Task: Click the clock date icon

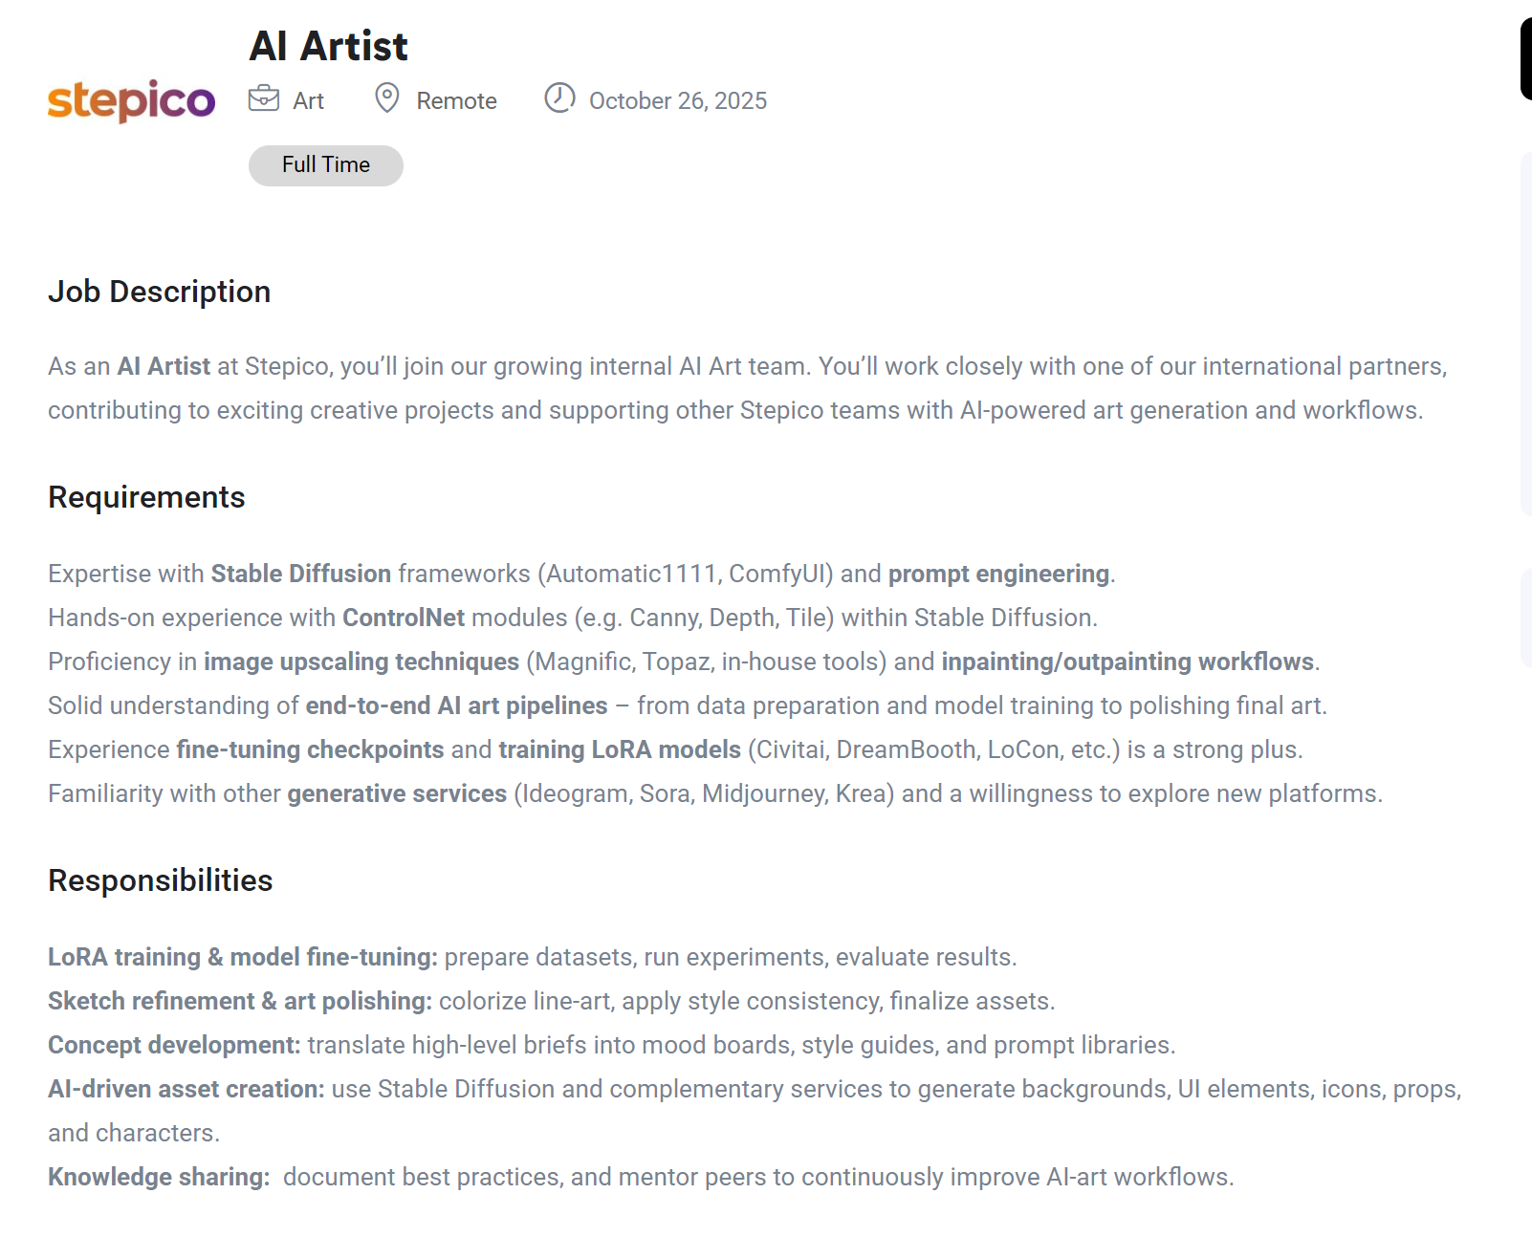Action: tap(559, 98)
